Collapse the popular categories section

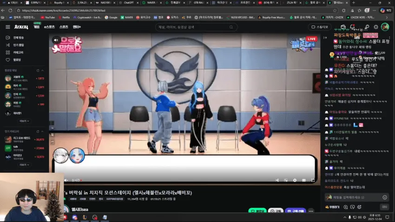pos(42,131)
